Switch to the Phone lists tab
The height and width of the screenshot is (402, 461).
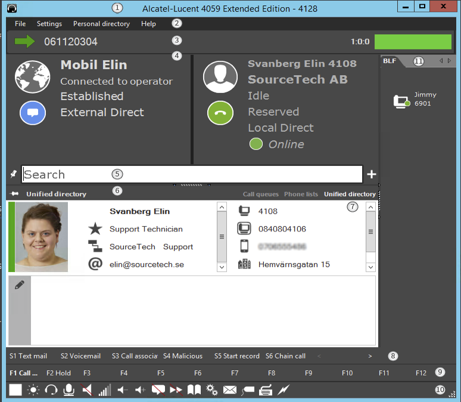pos(301,194)
